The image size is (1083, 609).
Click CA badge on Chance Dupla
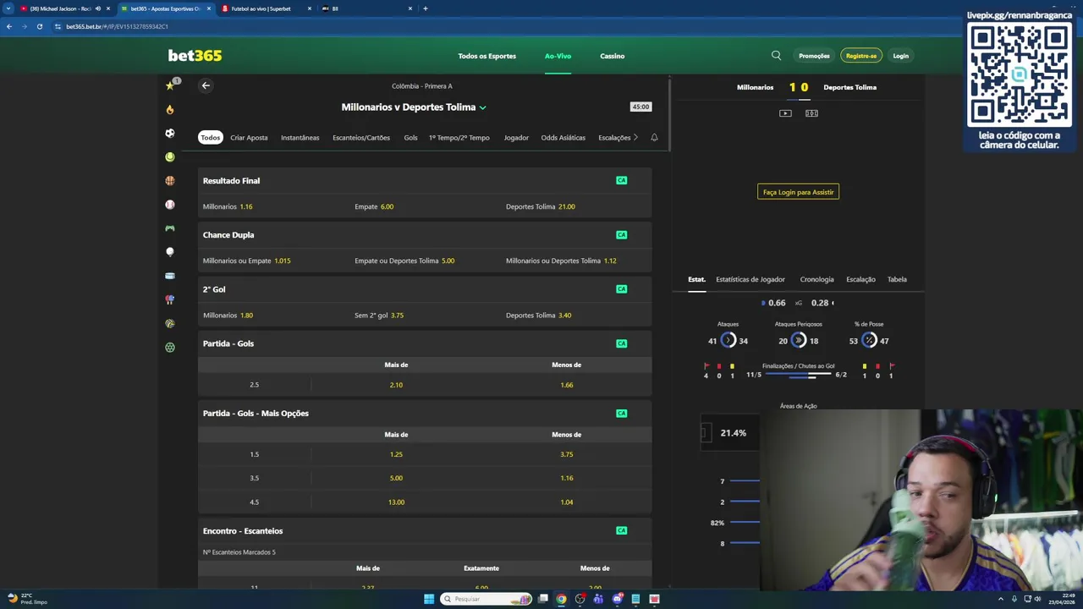(622, 234)
